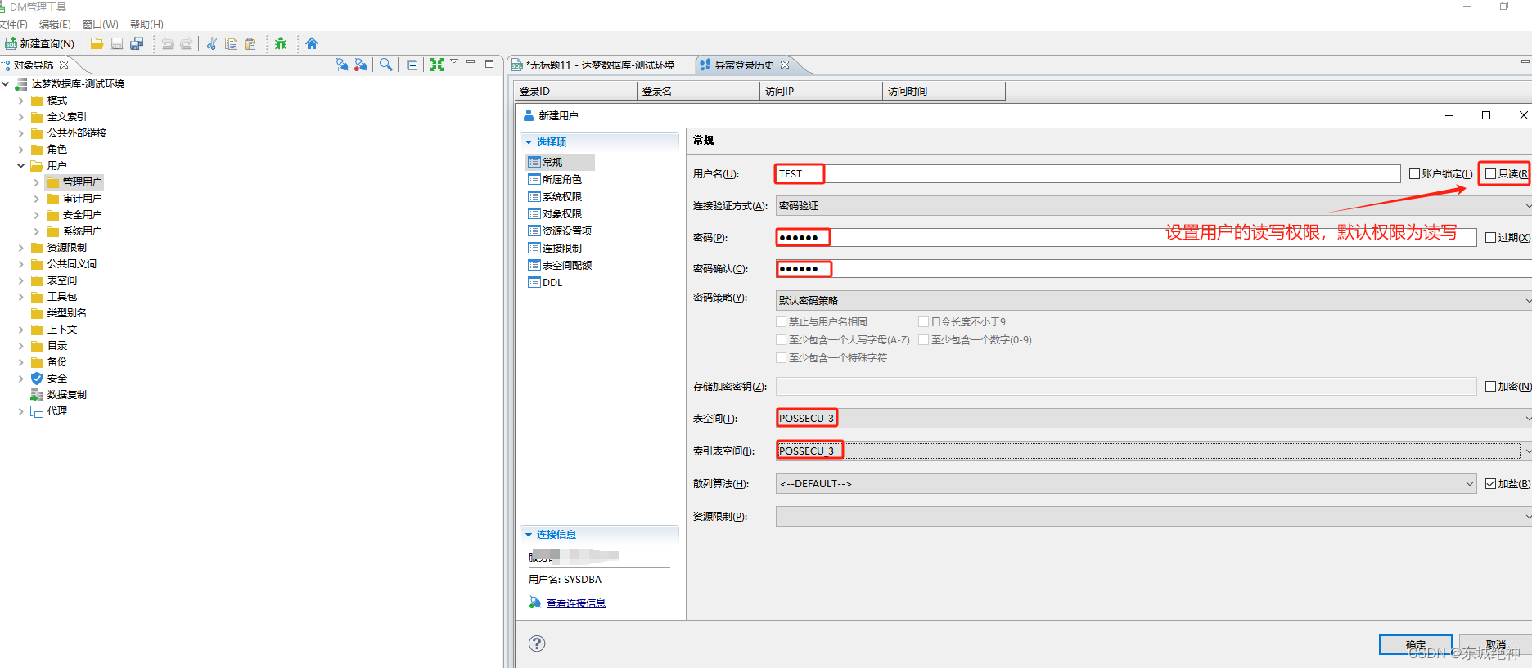Click the 确定 button

click(x=1416, y=644)
